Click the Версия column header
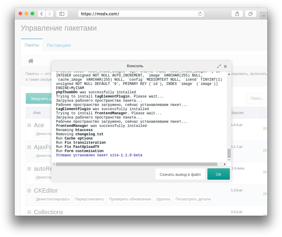 pyautogui.click(x=237, y=113)
